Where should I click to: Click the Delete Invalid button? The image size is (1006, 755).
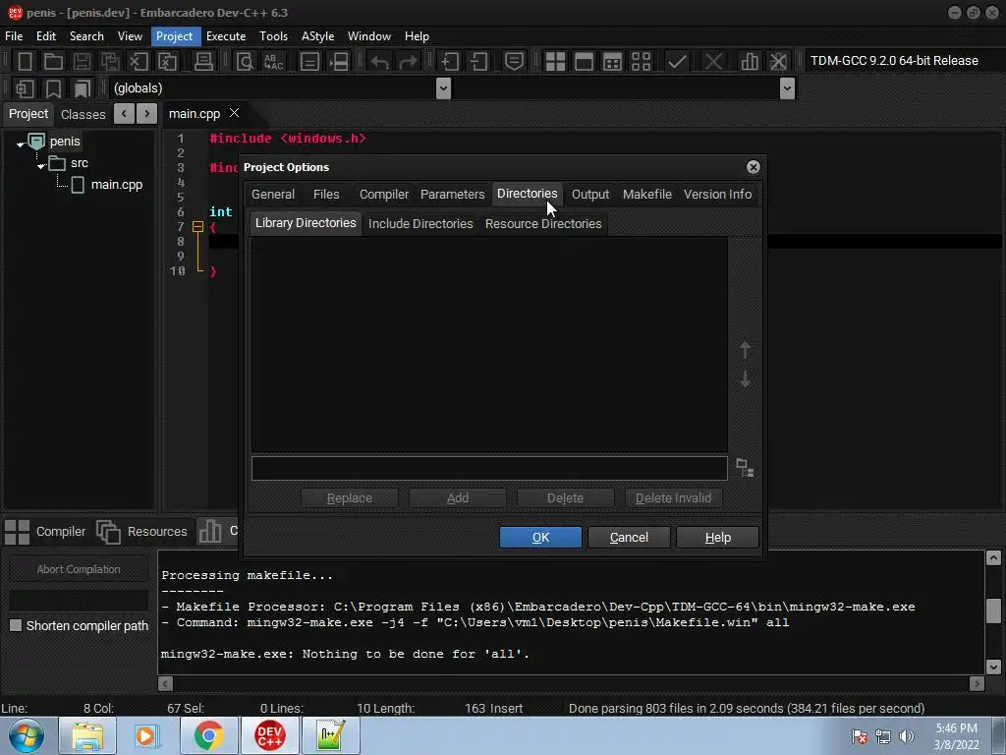673,498
